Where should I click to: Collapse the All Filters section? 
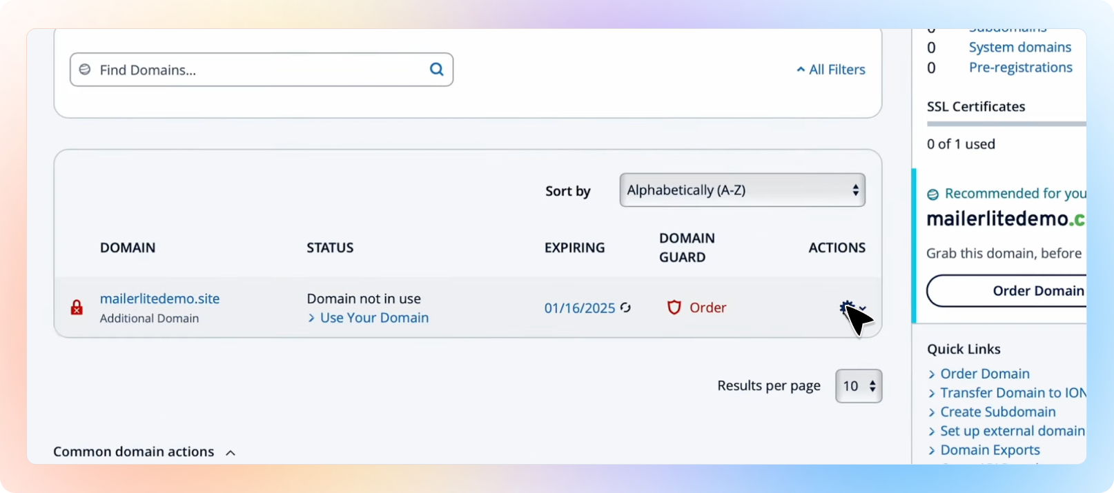click(830, 70)
